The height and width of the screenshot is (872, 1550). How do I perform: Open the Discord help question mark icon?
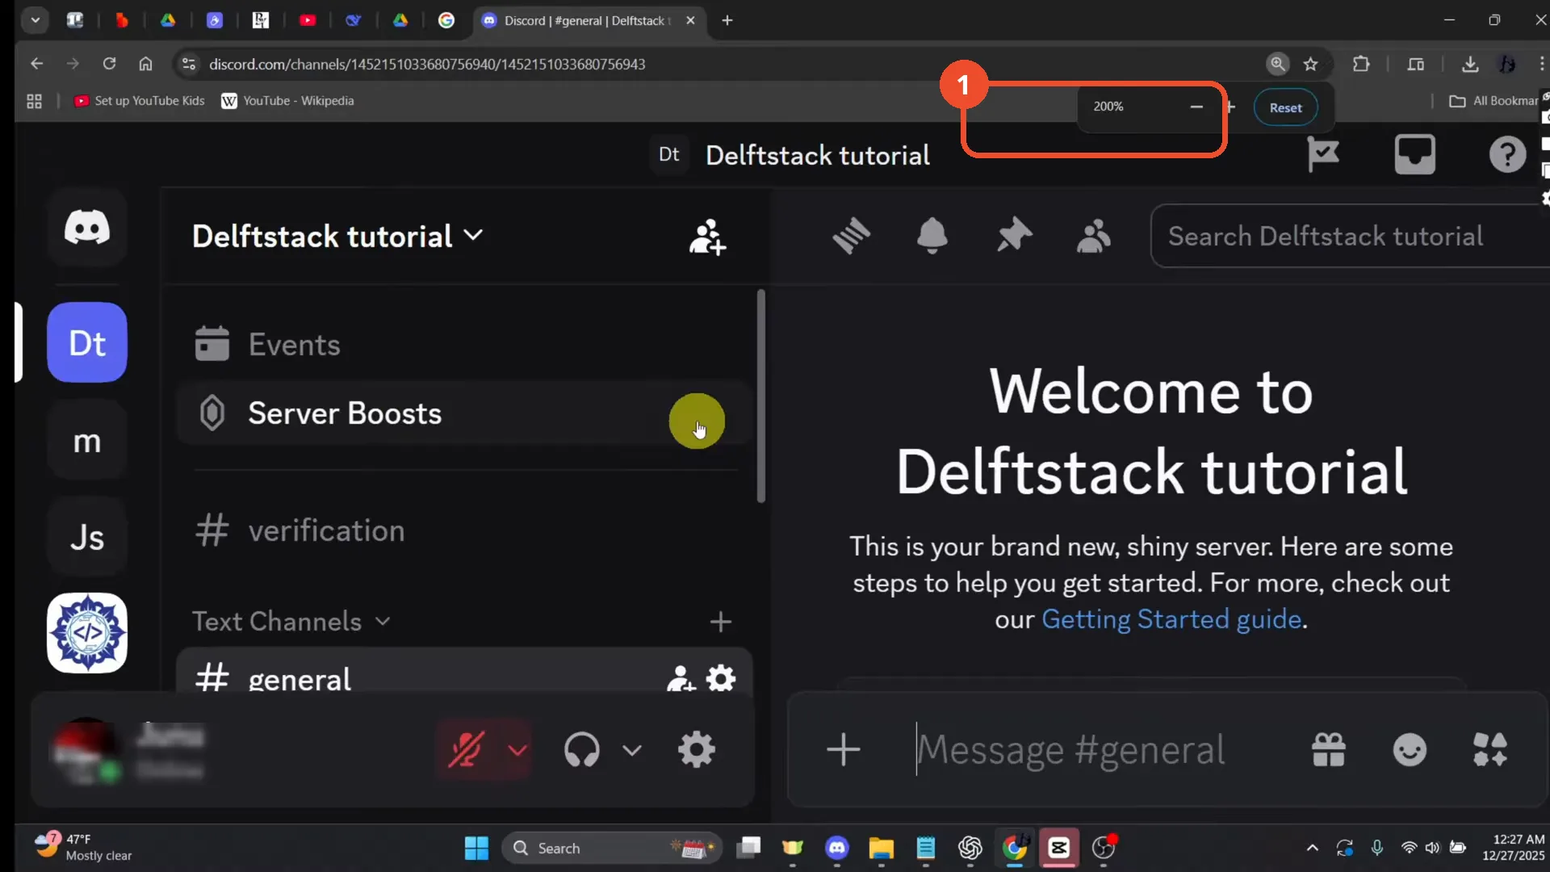[1507, 154]
